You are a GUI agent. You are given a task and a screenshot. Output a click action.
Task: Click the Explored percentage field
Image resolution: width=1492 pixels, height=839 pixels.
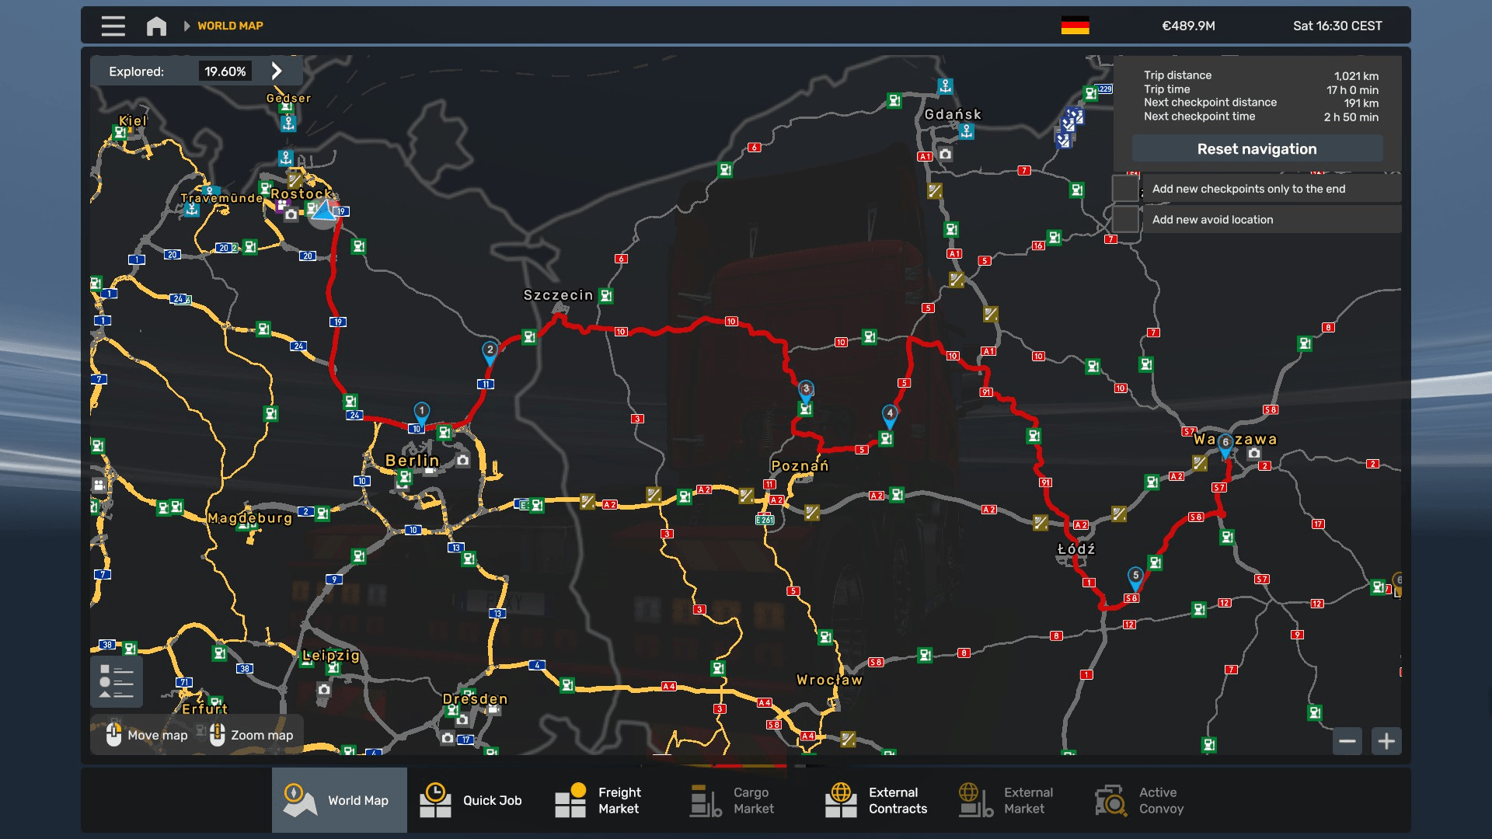pos(227,71)
